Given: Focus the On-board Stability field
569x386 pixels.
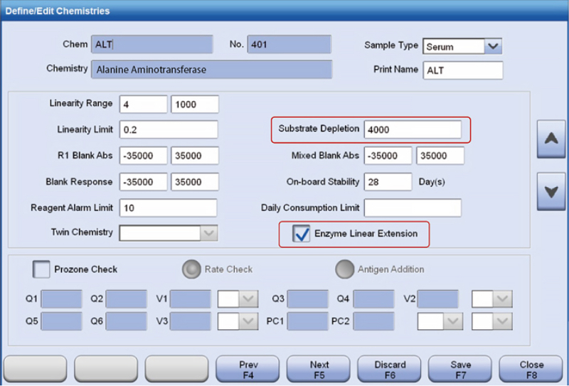Looking at the screenshot, I should pos(388,181).
